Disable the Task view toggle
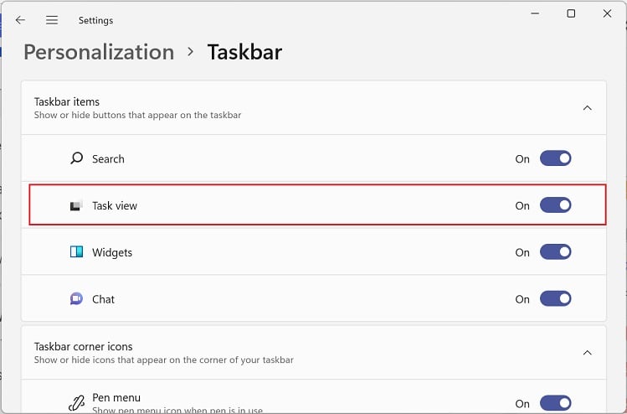The image size is (627, 414). tap(556, 205)
